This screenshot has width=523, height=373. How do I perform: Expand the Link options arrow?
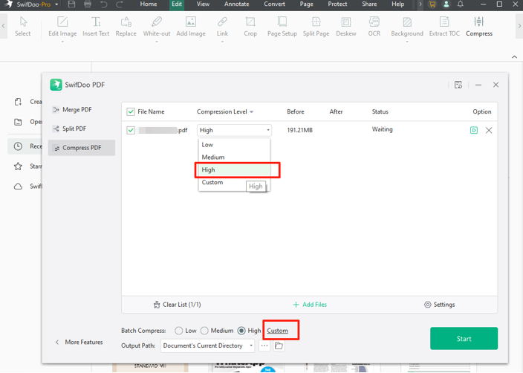tap(222, 42)
